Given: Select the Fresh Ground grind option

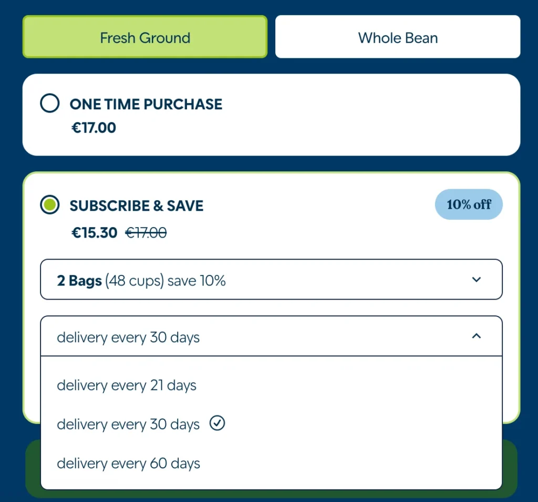Looking at the screenshot, I should pyautogui.click(x=145, y=37).
